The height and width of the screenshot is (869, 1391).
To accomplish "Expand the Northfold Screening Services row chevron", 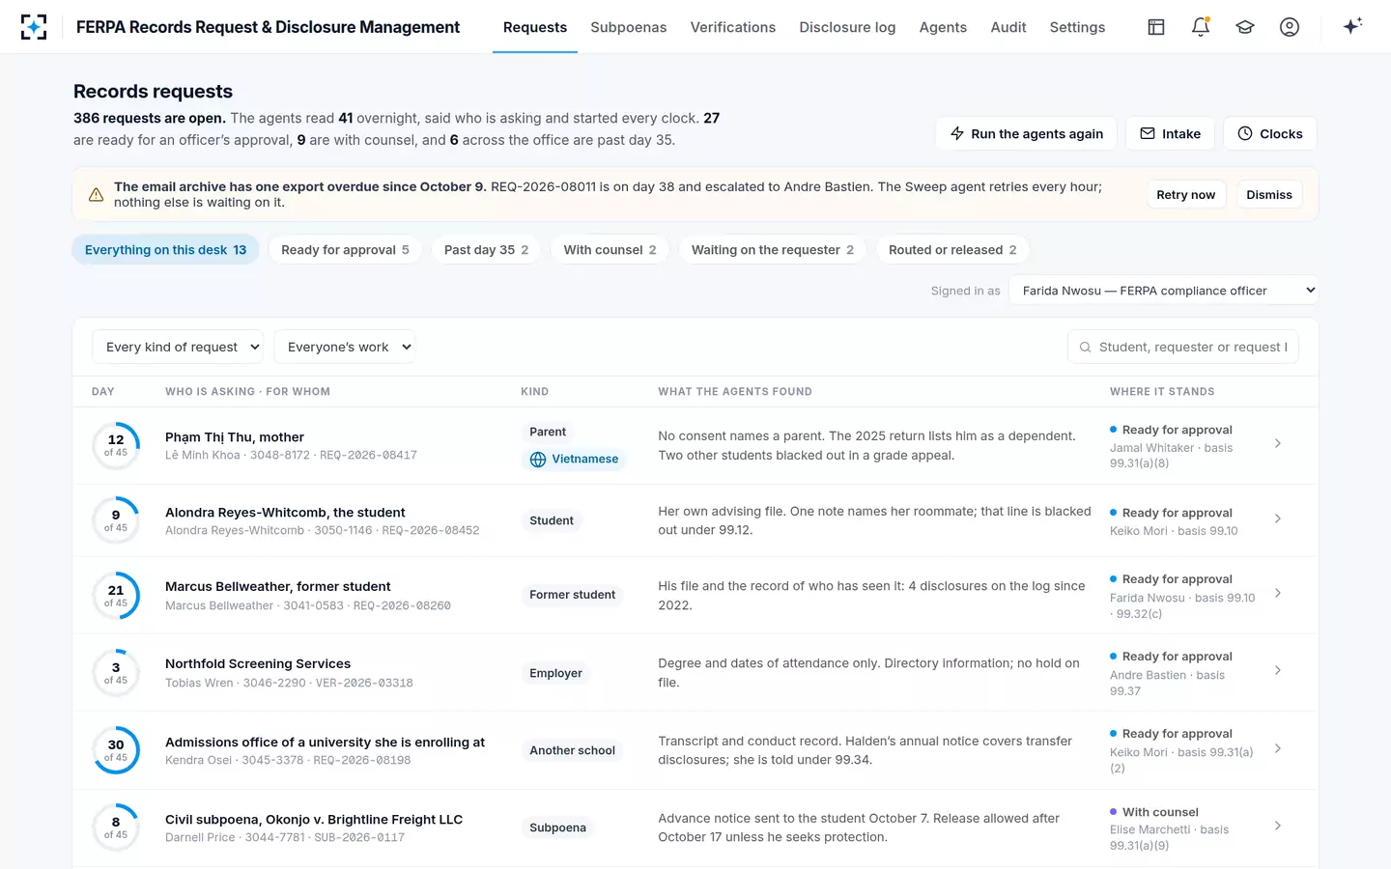I will point(1278,670).
